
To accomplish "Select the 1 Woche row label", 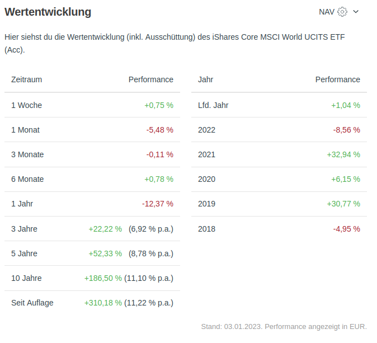I will (26, 105).
